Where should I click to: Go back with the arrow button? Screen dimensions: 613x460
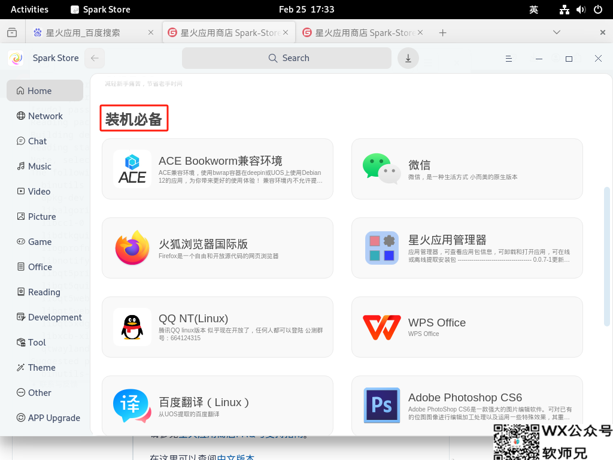[95, 58]
